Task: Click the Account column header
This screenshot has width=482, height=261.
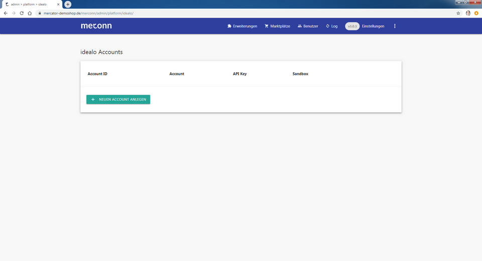Action: pyautogui.click(x=177, y=74)
